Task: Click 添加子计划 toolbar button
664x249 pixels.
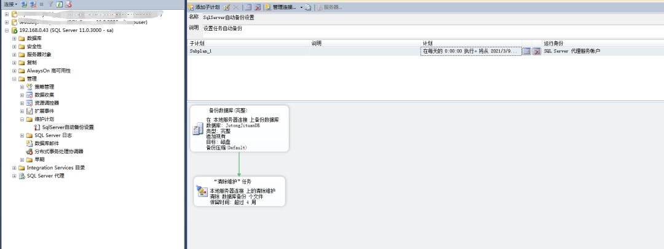Action: click(x=204, y=7)
